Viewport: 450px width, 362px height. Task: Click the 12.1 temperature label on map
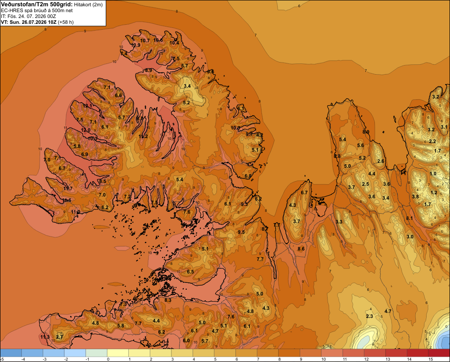coord(87,106)
